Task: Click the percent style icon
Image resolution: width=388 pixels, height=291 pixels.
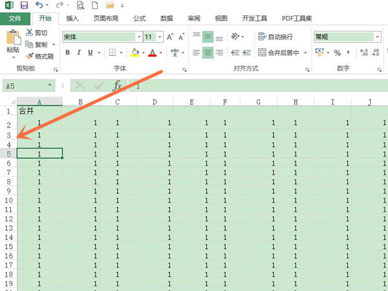Action: [337, 52]
